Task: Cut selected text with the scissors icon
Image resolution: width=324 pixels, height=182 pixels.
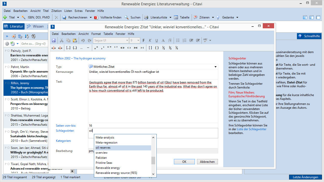Action: click(x=62, y=40)
